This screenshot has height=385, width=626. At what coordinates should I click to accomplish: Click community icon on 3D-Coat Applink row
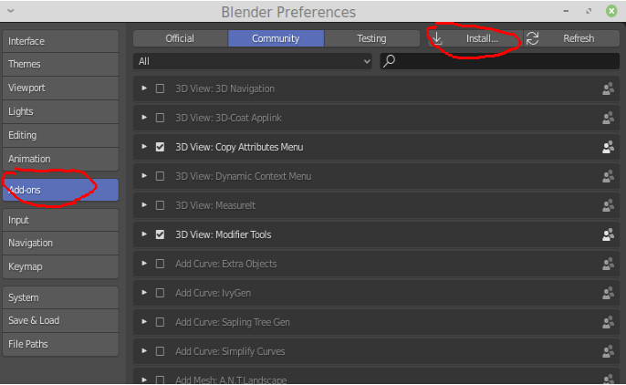(x=608, y=118)
